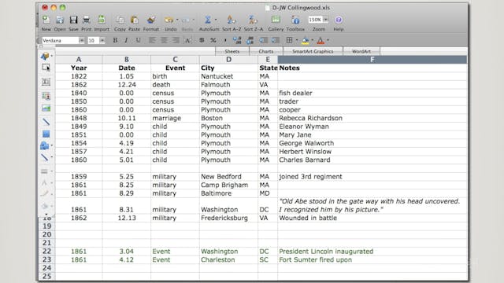The height and width of the screenshot is (283, 504).
Task: Align text right
Action: click(x=176, y=40)
